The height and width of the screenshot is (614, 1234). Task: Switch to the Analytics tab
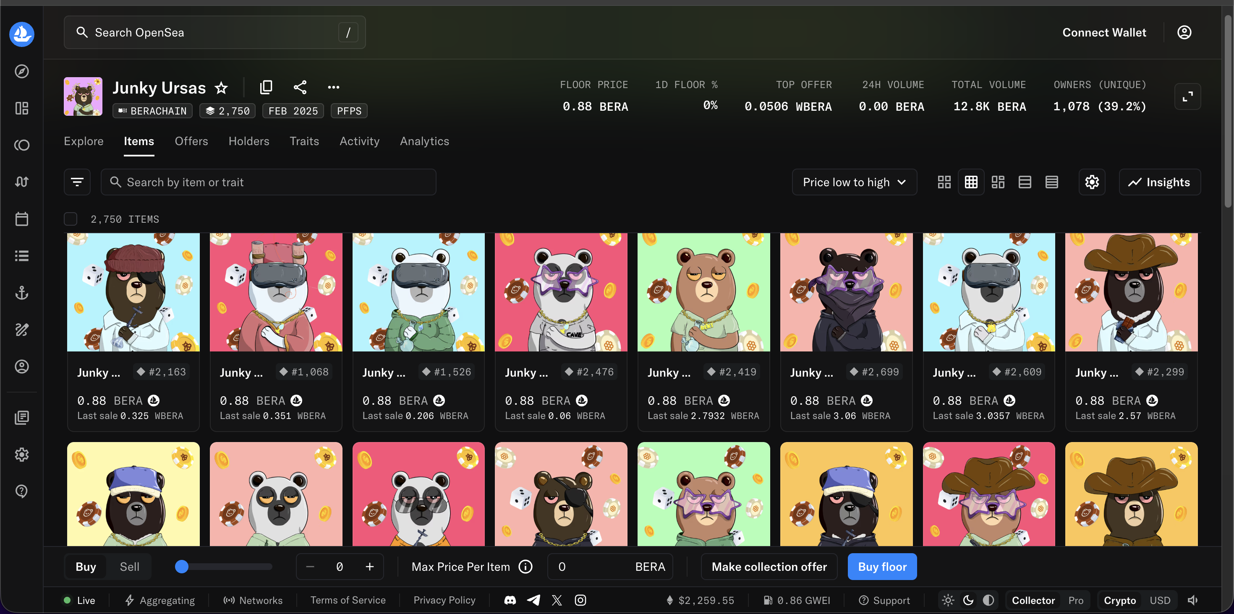coord(424,141)
